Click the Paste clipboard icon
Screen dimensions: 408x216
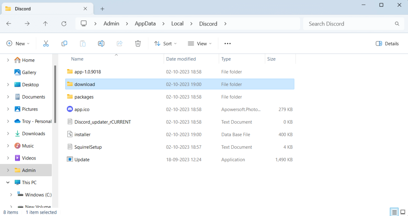[83, 43]
